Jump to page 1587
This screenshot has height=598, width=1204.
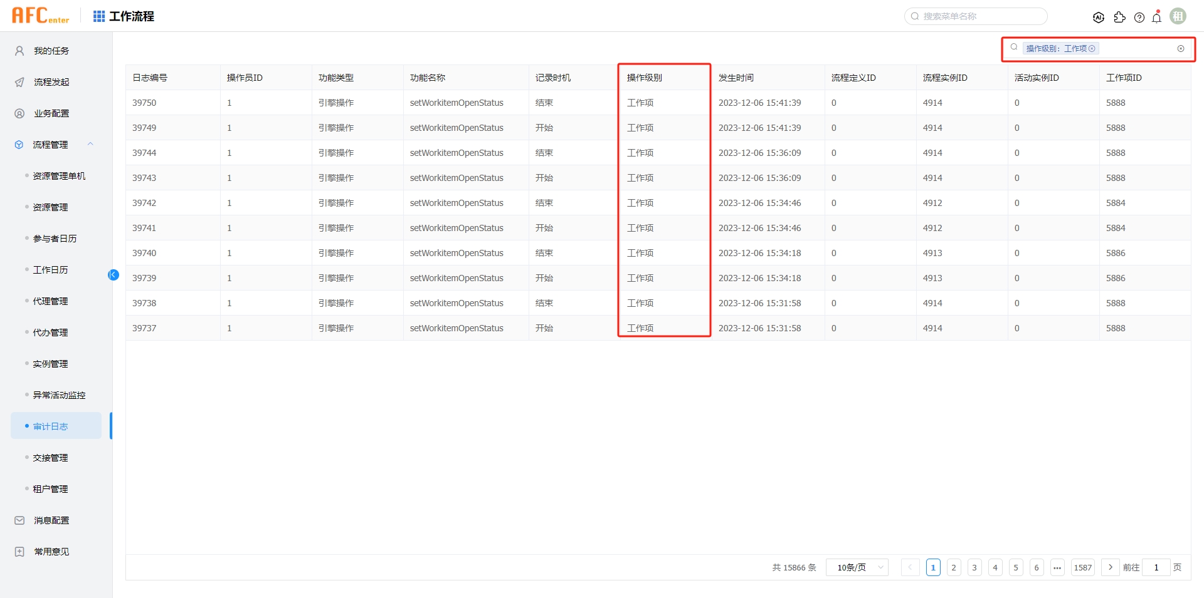[x=1083, y=567]
